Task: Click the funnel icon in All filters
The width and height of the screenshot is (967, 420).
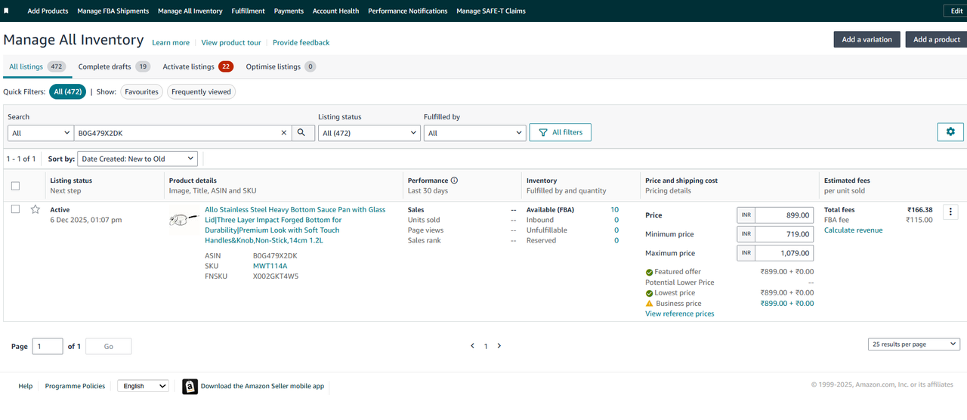Action: [542, 132]
